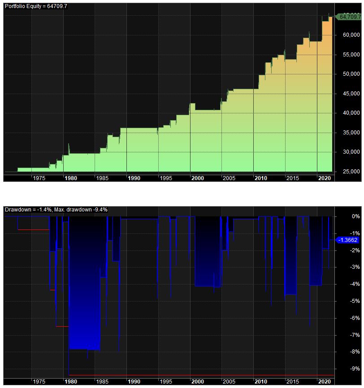
Task: Click the 35,000 label on the equity axis
Action: 351,132
